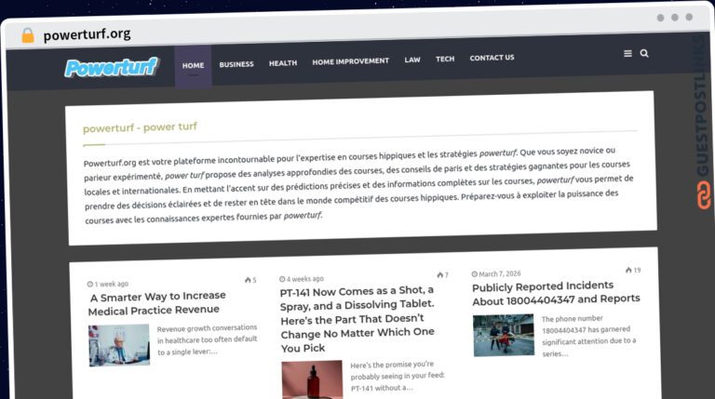Image resolution: width=715 pixels, height=399 pixels.
Task: Click the 'March 7, 2026' date text
Action: point(500,273)
